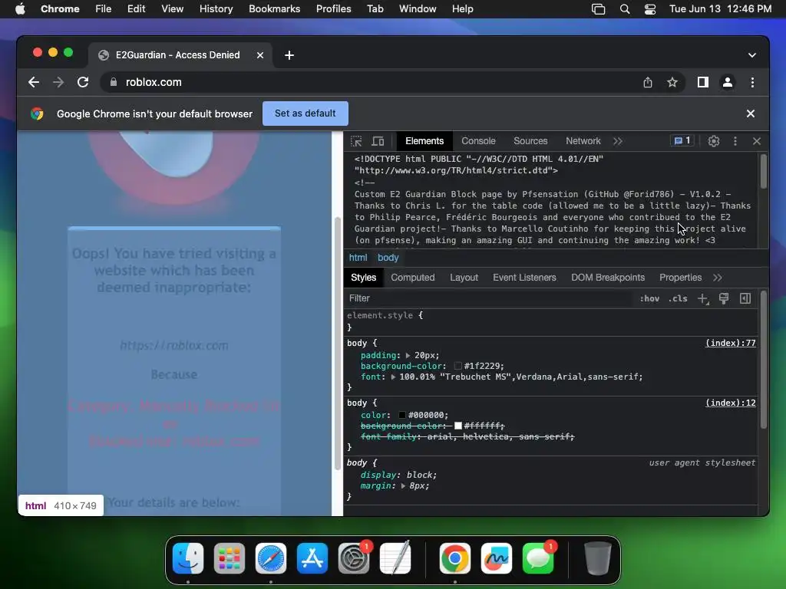Open Messages from the Dock
Image resolution: width=786 pixels, height=589 pixels.
pos(538,558)
